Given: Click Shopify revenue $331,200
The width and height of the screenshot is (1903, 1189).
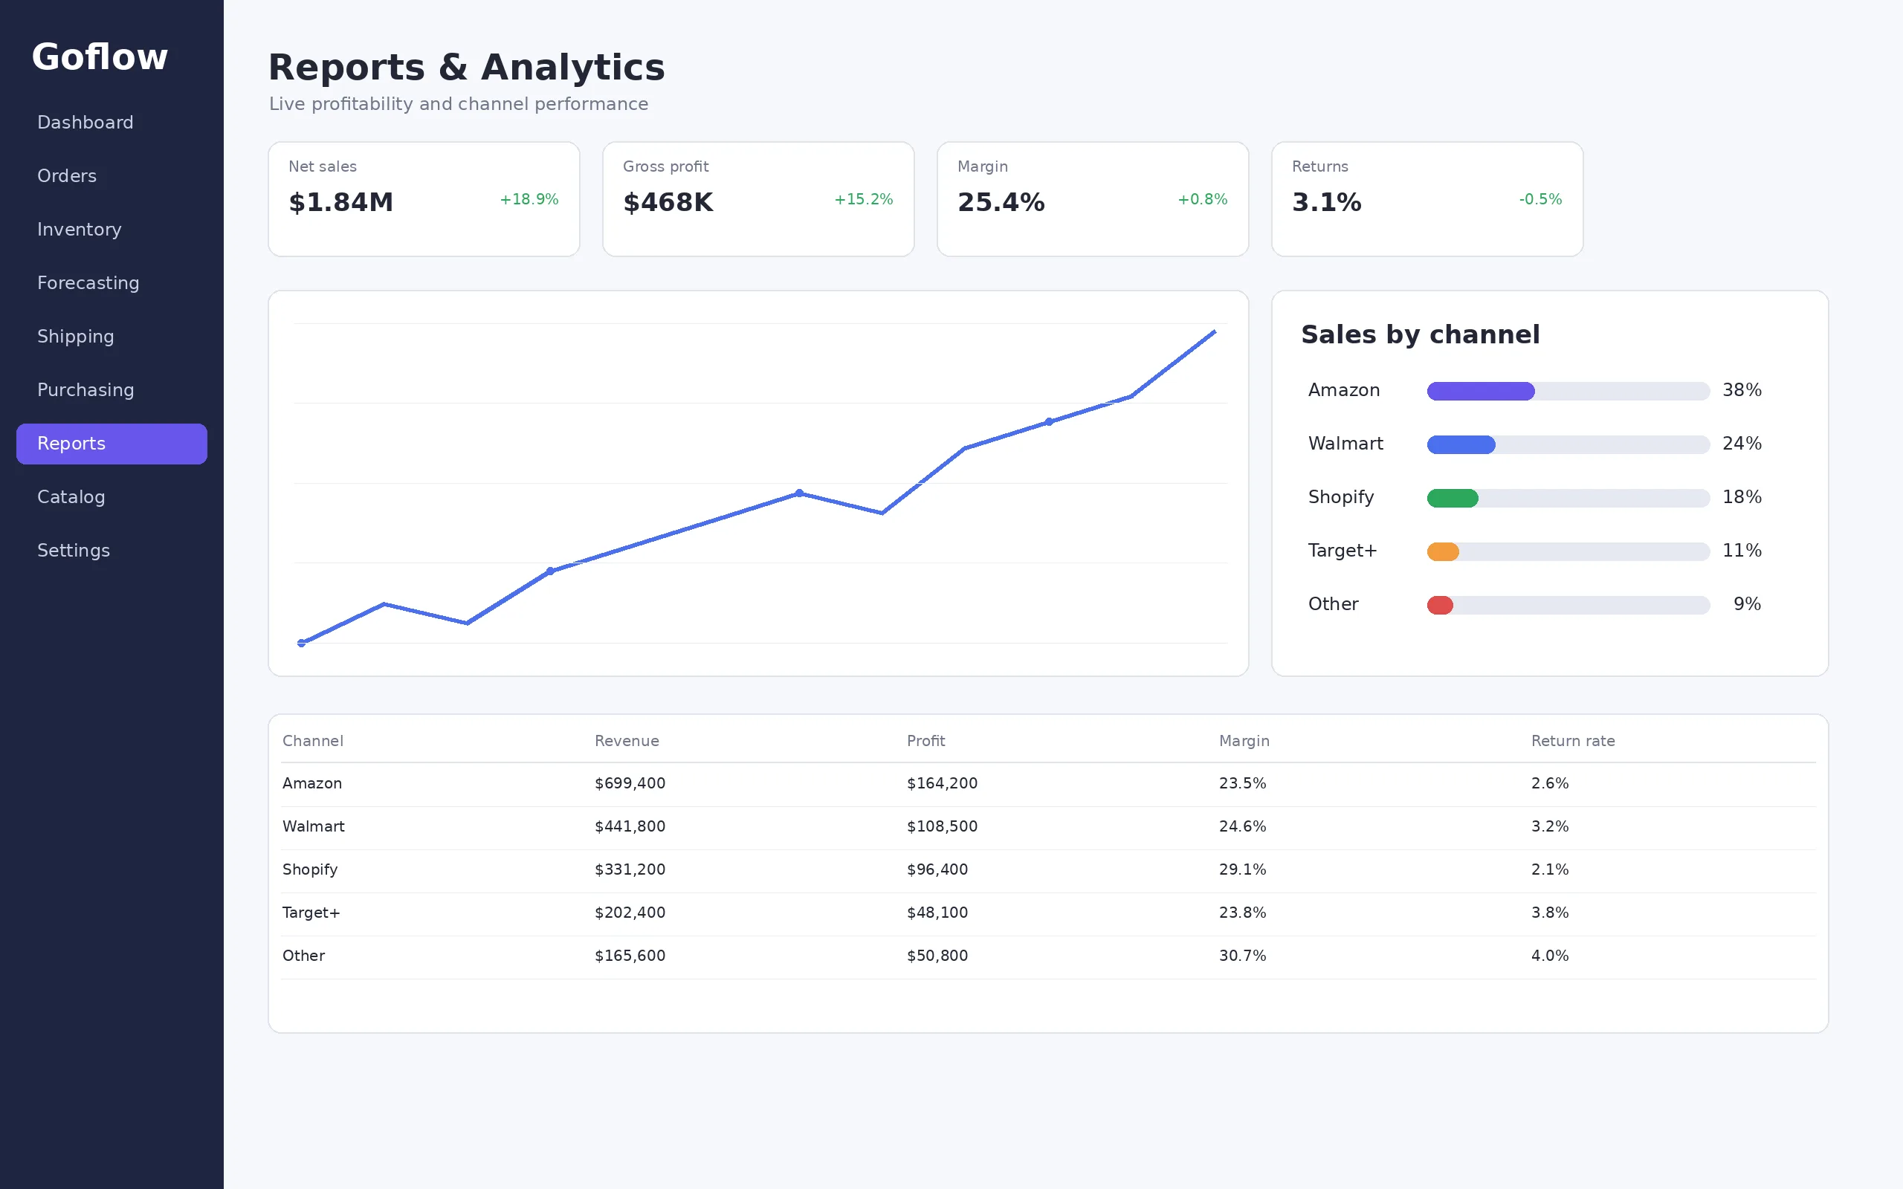Looking at the screenshot, I should tap(630, 869).
